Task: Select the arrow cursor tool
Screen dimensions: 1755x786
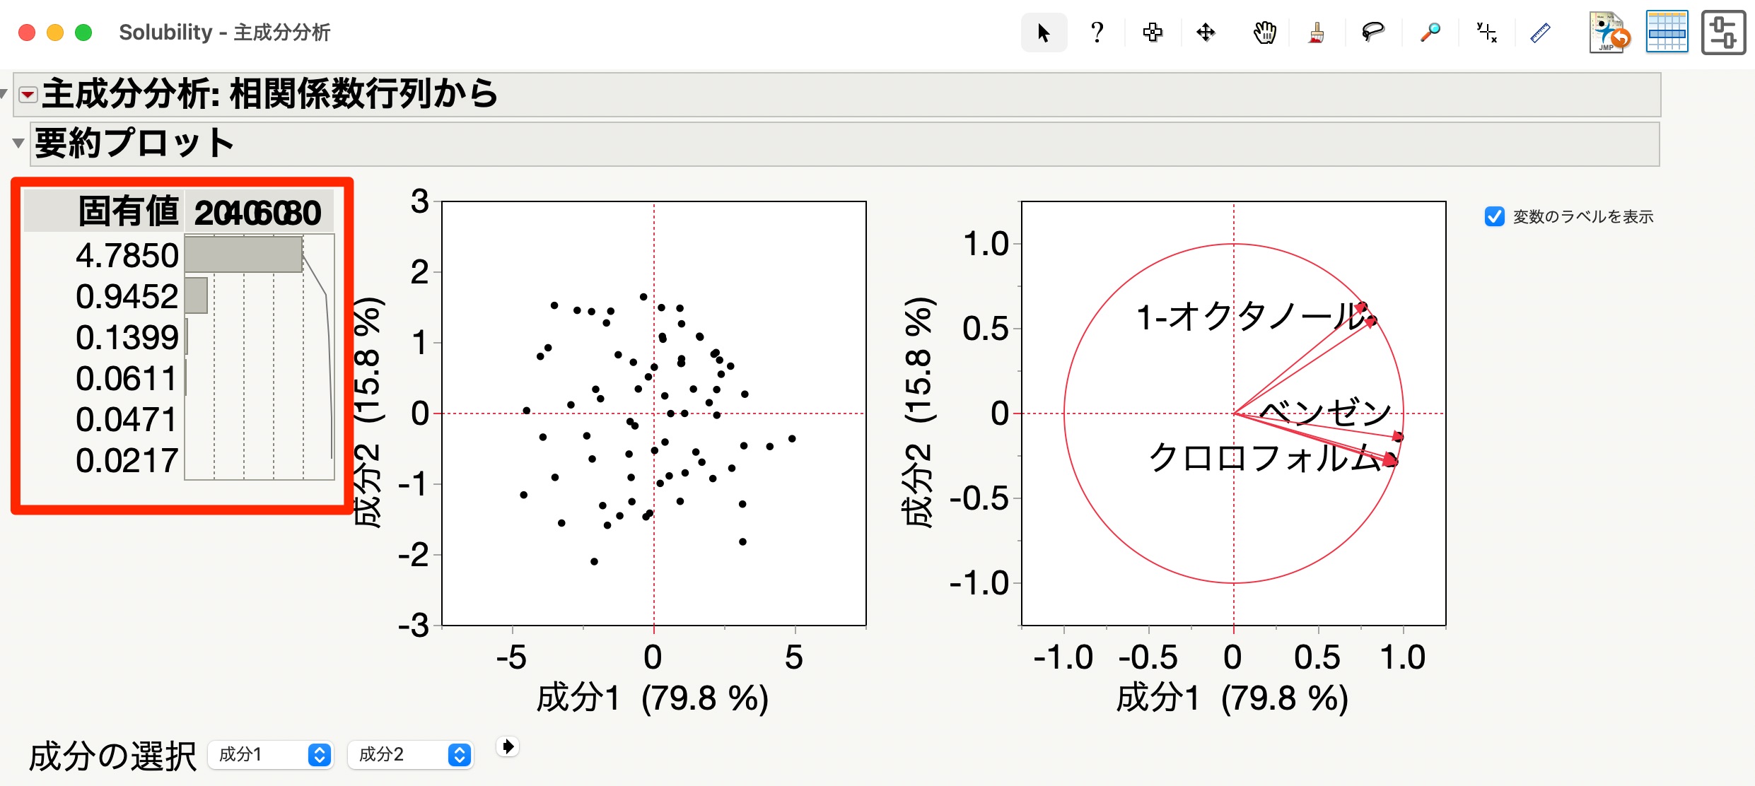Action: [x=1044, y=33]
